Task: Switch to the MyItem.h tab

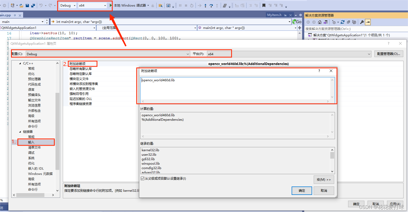Action: pyautogui.click(x=275, y=15)
